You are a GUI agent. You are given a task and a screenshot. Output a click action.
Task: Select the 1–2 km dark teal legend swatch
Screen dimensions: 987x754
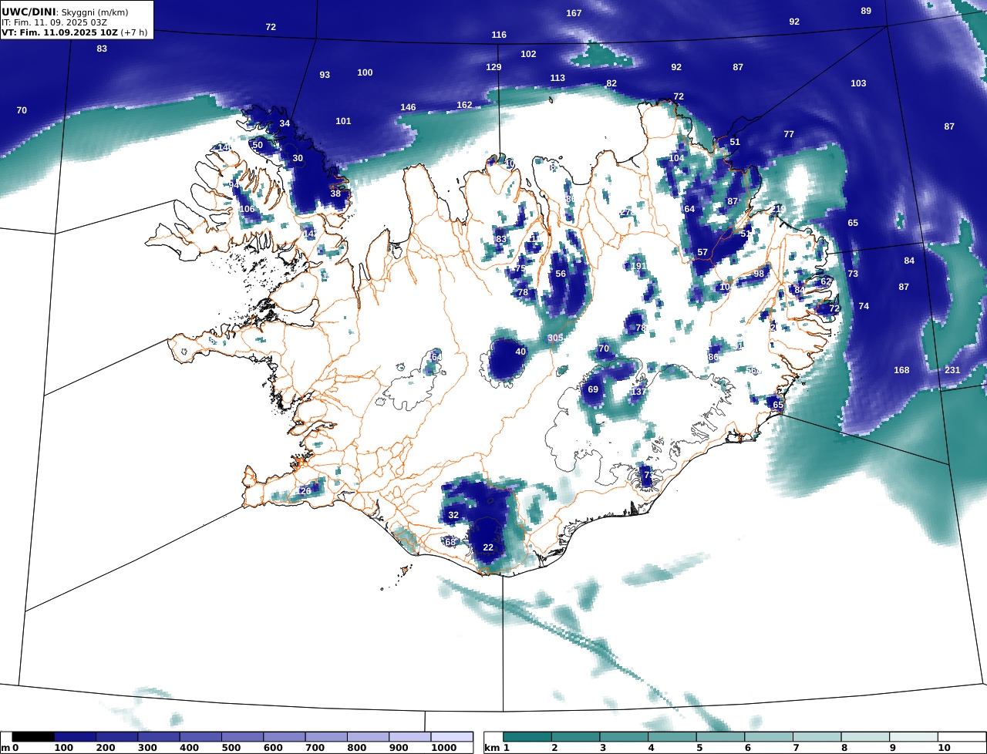[x=527, y=737]
